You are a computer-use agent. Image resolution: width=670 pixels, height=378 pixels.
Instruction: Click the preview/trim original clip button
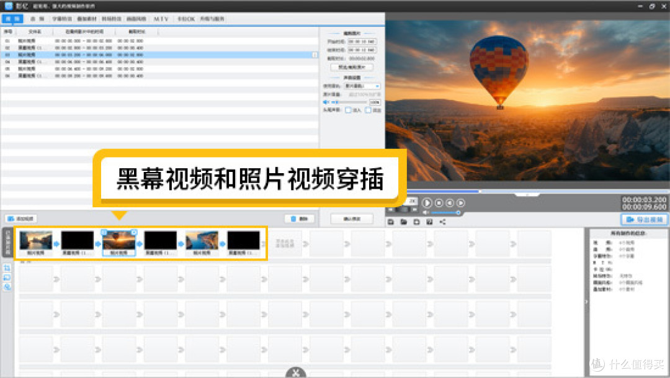point(352,67)
